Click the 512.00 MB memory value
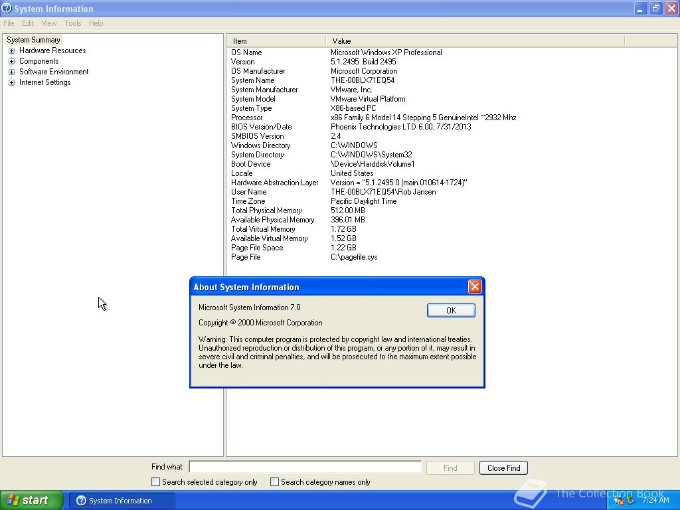This screenshot has height=510, width=680. (347, 211)
